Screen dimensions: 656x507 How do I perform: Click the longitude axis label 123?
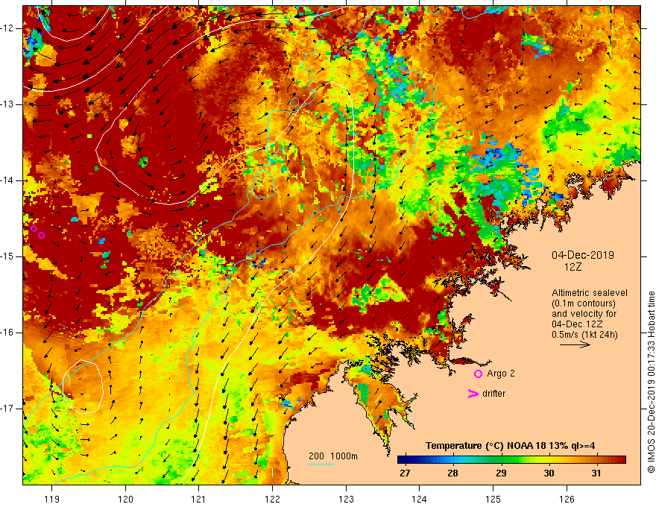[346, 499]
